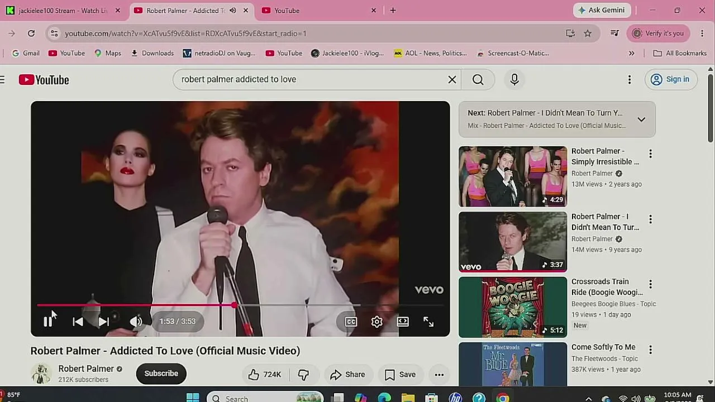Viewport: 715px width, 402px height.
Task: Open the Chrome three-dot menu
Action: pos(702,33)
